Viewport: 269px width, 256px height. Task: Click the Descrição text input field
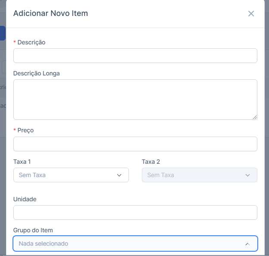[x=135, y=56]
